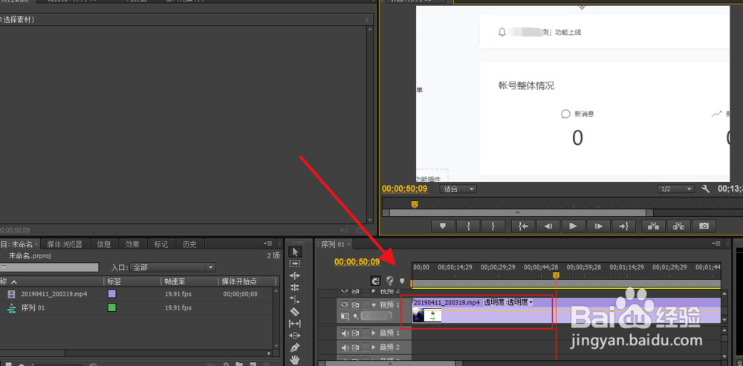Screen dimensions: 743x366
Task: Play the Program monitor sequence
Action: coord(574,226)
